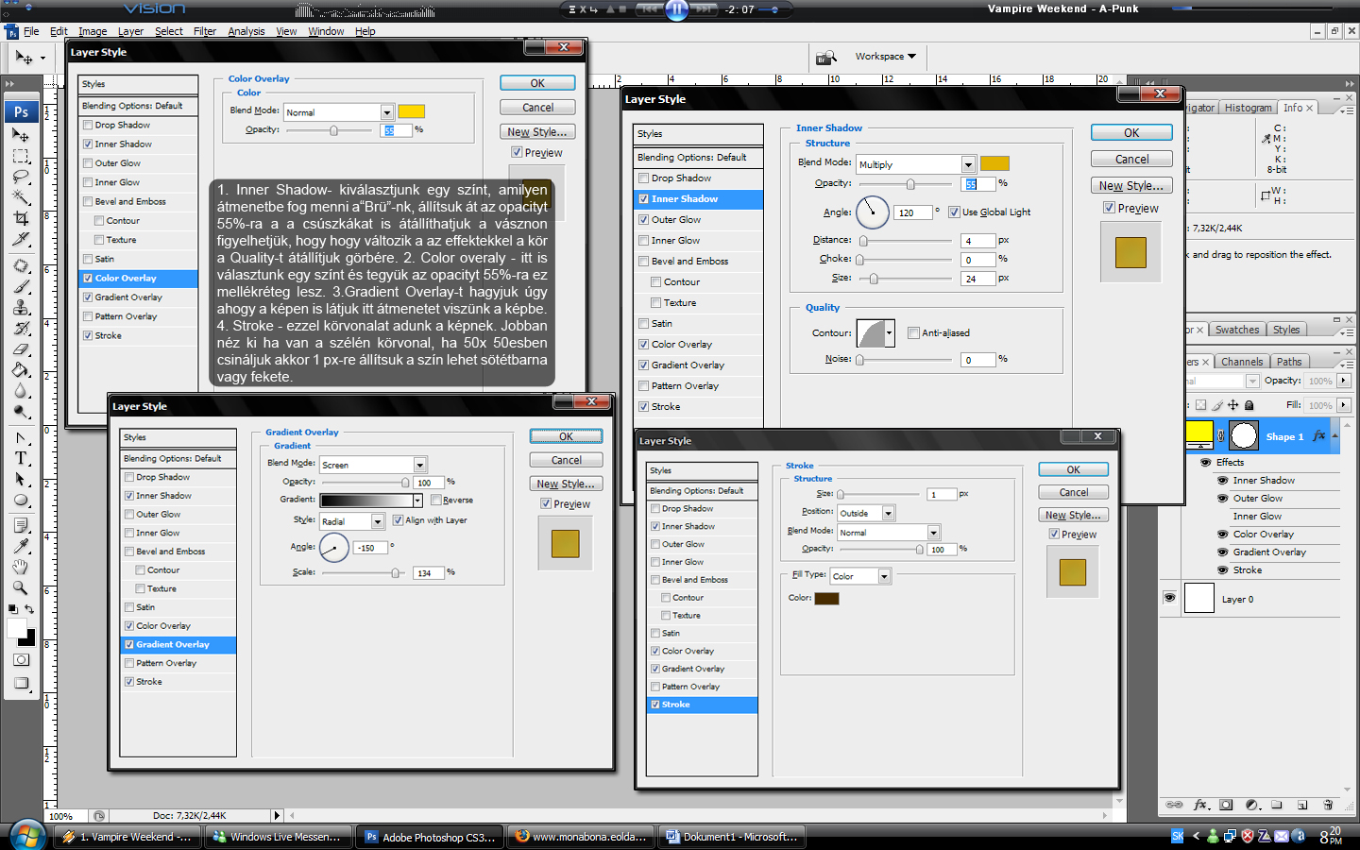Pick the Magic Wand tool

click(x=21, y=197)
